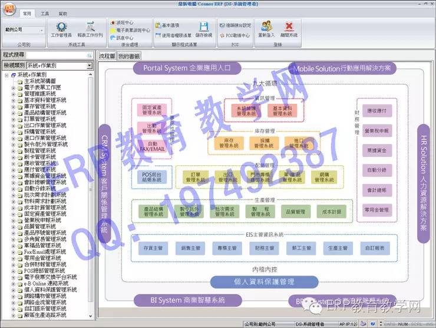
Task: Click 重新登入 re-login icon
Action: tap(266, 28)
